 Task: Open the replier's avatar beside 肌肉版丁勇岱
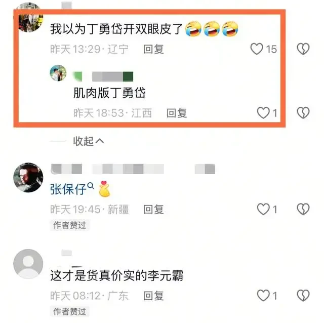point(58,73)
